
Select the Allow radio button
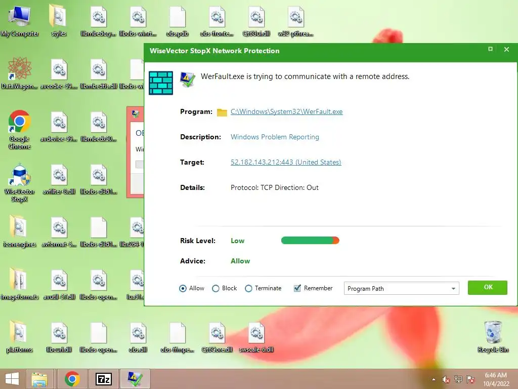point(183,288)
